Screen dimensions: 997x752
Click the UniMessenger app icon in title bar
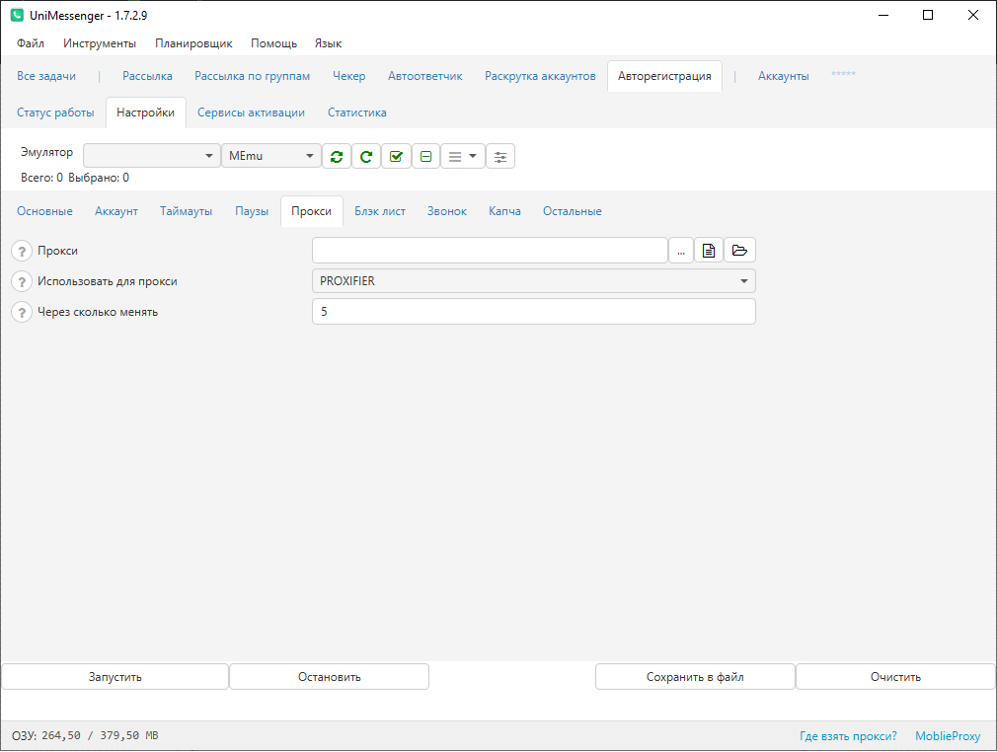click(x=17, y=15)
